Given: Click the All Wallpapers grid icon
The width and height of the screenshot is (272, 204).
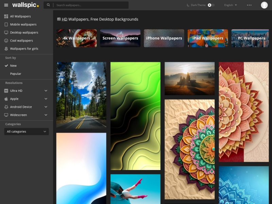Looking at the screenshot, I should click(6, 16).
